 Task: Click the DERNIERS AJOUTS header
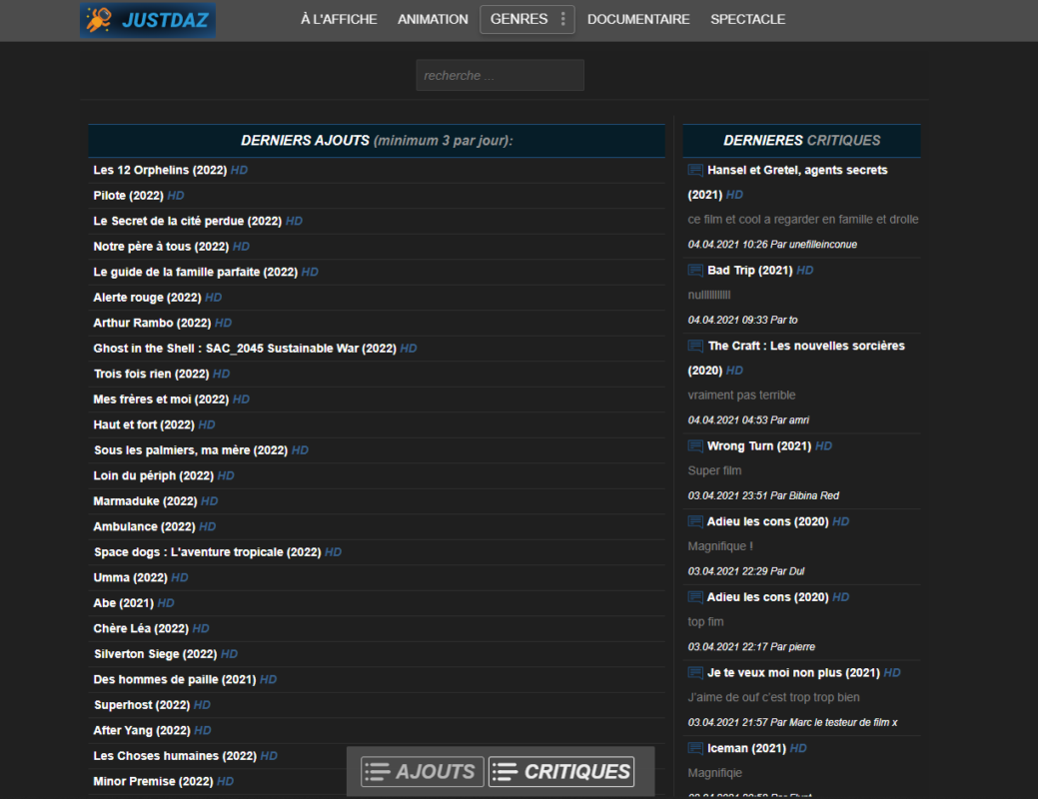[x=376, y=141]
